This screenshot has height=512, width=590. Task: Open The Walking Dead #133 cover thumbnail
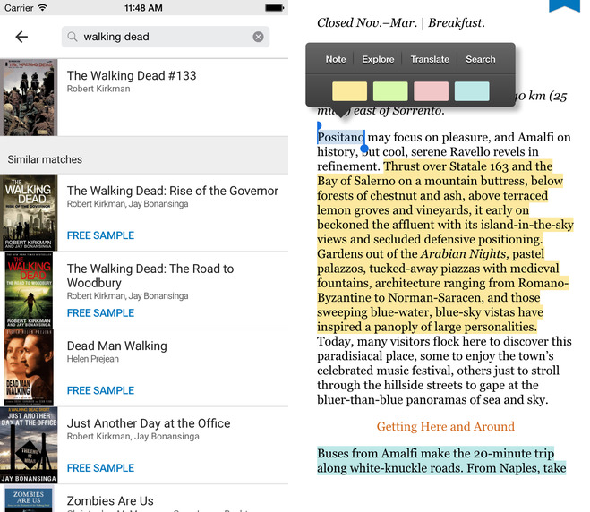[x=29, y=98]
